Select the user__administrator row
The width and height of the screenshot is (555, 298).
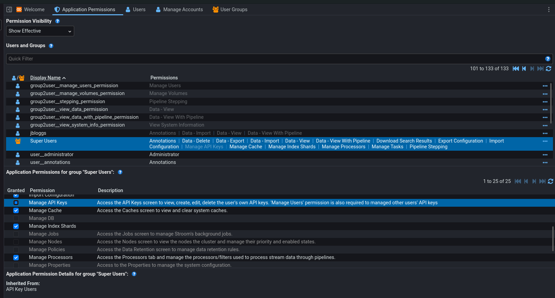click(x=52, y=154)
